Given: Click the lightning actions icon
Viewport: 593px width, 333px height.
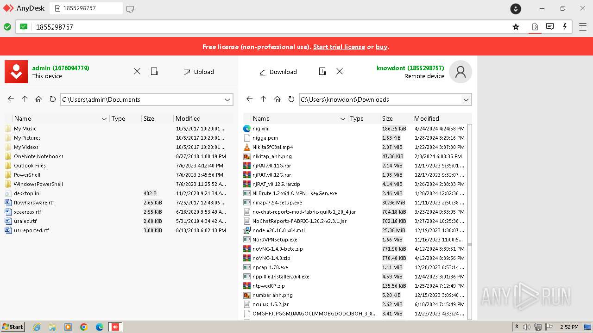Looking at the screenshot, I should [x=565, y=27].
